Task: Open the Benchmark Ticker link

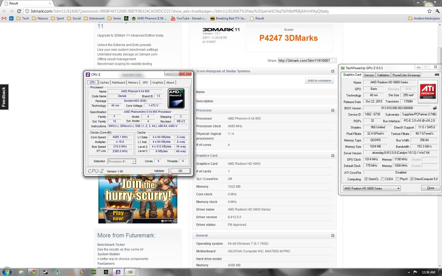Action: tap(111, 245)
